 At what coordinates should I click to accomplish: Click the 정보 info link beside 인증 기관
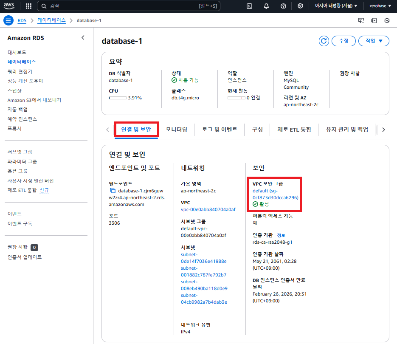(x=281, y=235)
